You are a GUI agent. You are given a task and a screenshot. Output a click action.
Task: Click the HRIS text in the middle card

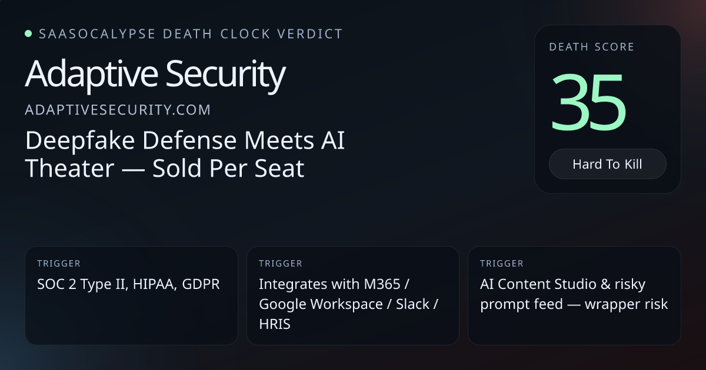click(275, 324)
